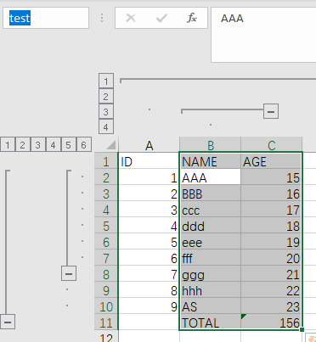Image resolution: width=316 pixels, height=342 pixels.
Task: Show row outline level 3
Action: pyautogui.click(x=38, y=145)
